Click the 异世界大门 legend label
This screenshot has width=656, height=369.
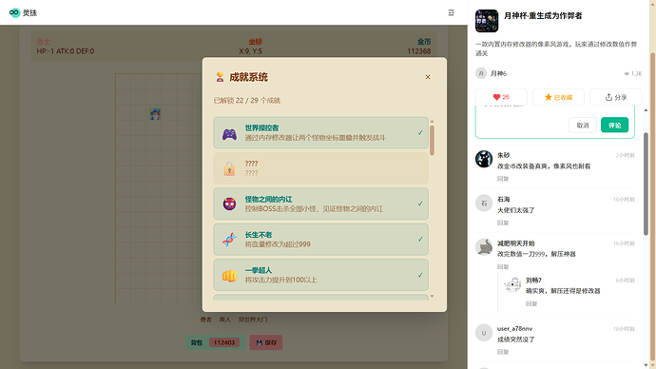pos(253,320)
